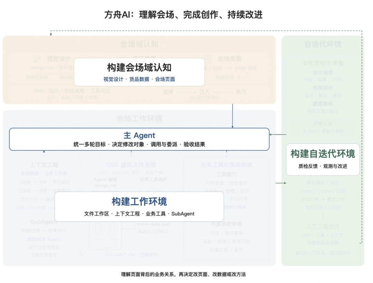Click the faded 前端生码 / 发布 text
373x283 pixels.
[227, 250]
